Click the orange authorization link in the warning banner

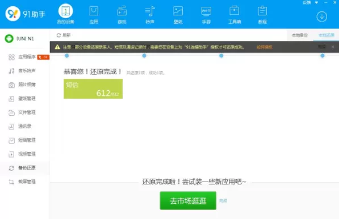click(264, 47)
